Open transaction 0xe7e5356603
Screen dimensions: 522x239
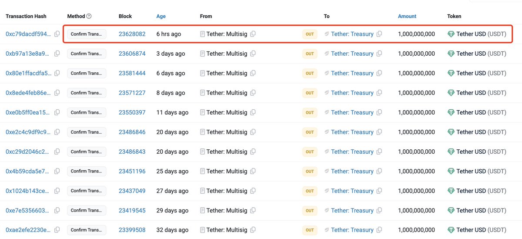[x=28, y=210]
